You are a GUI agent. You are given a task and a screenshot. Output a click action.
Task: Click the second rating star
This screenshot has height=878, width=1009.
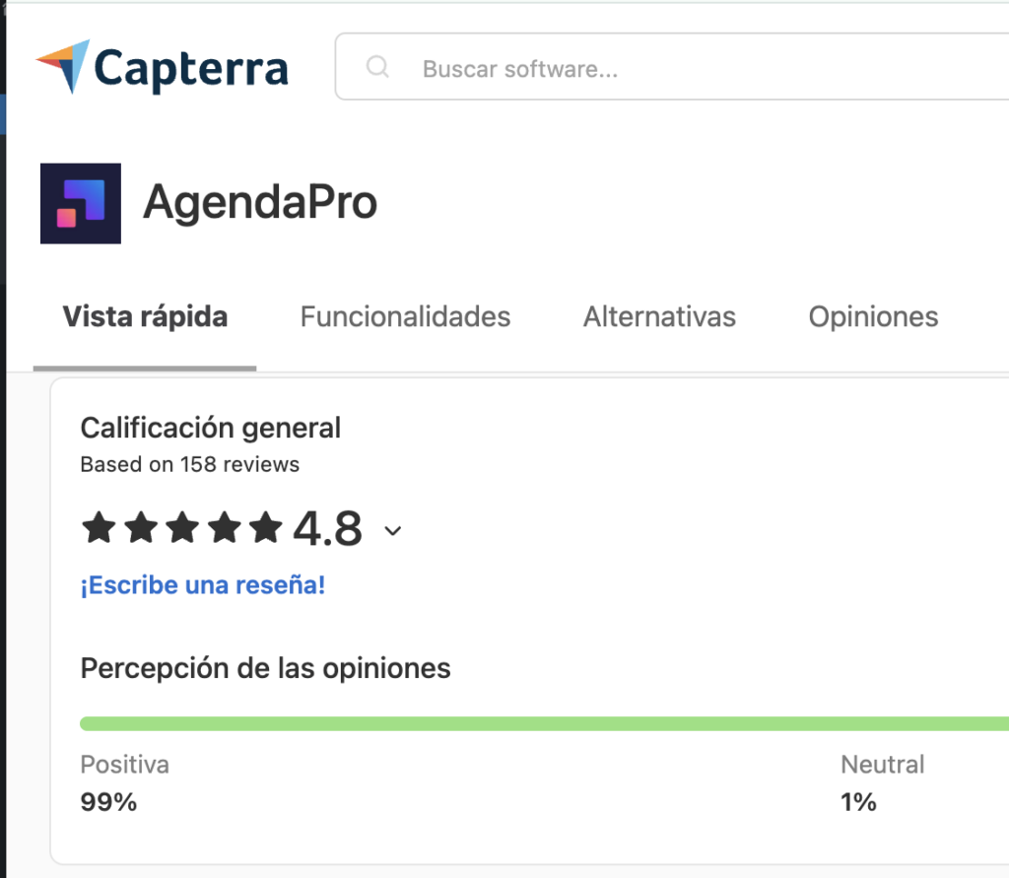point(141,528)
